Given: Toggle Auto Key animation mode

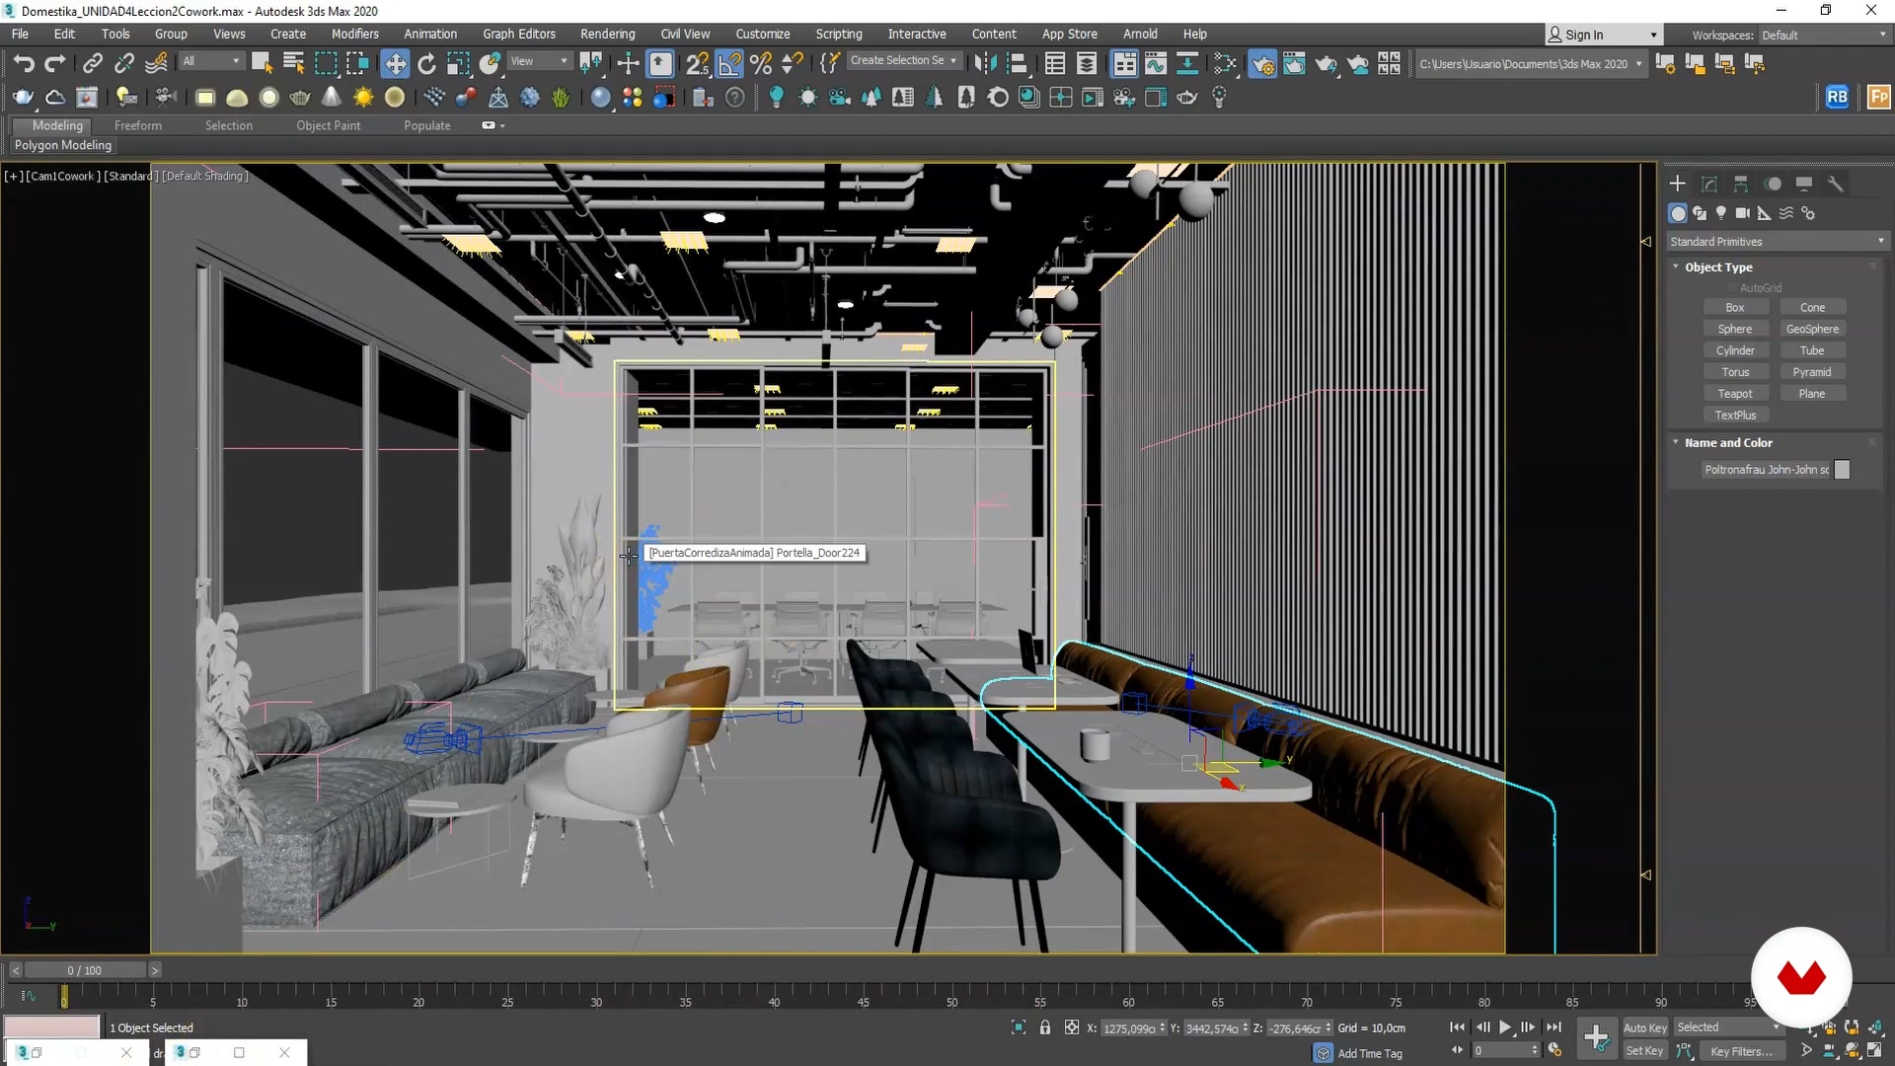Looking at the screenshot, I should click(1644, 1028).
